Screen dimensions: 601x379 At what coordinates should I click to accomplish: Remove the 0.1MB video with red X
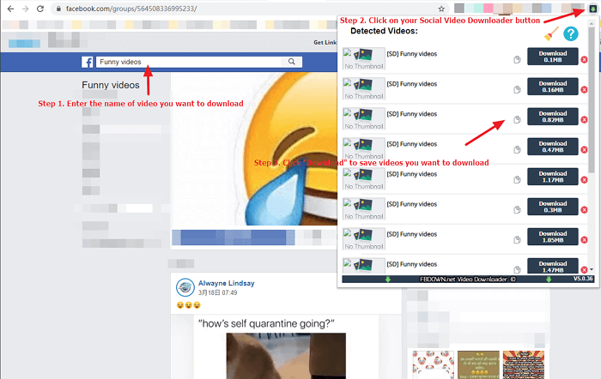(584, 60)
